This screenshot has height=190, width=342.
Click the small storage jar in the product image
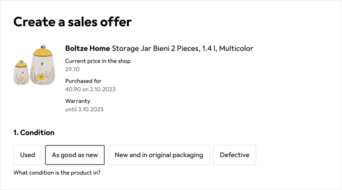click(x=21, y=74)
